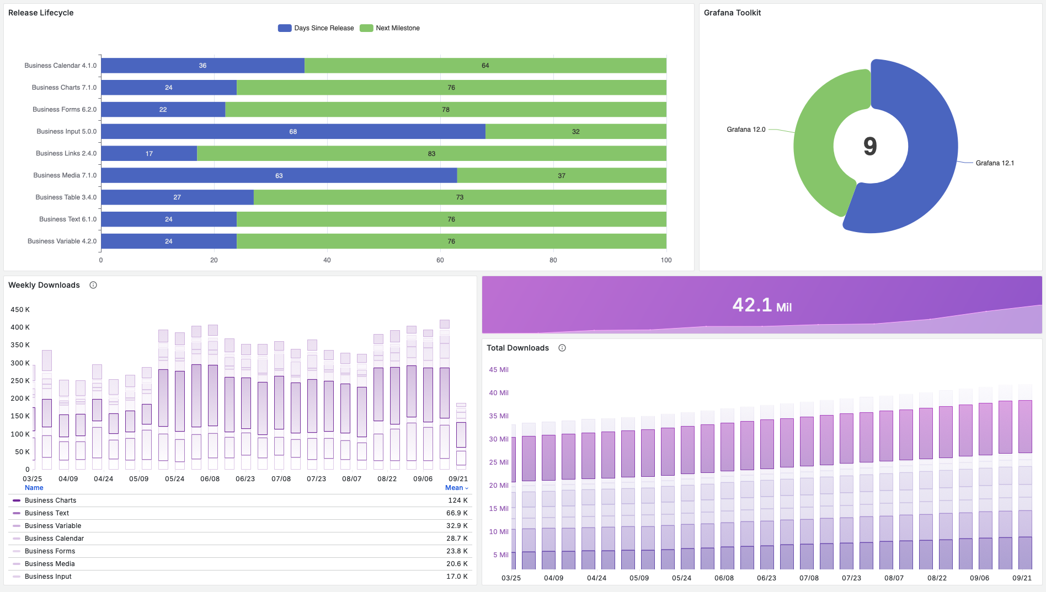Click the Business Calendar 4.1.0 blue bar 36
The width and height of the screenshot is (1046, 592).
[202, 66]
